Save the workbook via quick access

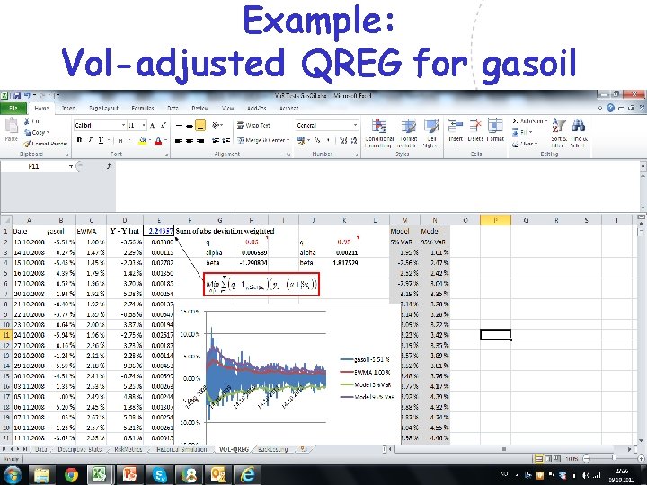(17, 96)
